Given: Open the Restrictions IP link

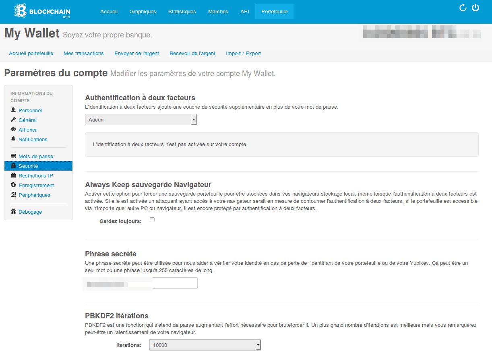Looking at the screenshot, I should click(x=36, y=175).
